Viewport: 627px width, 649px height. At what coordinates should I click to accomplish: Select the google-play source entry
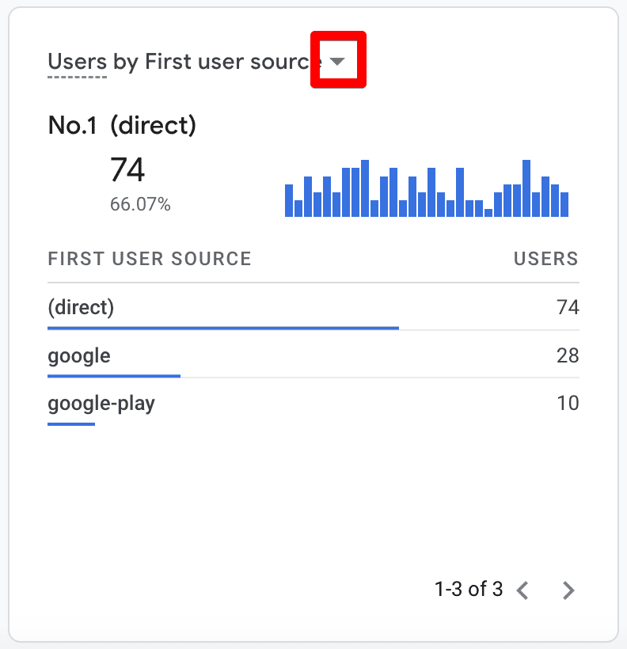point(101,403)
